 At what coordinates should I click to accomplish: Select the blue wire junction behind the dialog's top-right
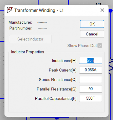click(110, 10)
